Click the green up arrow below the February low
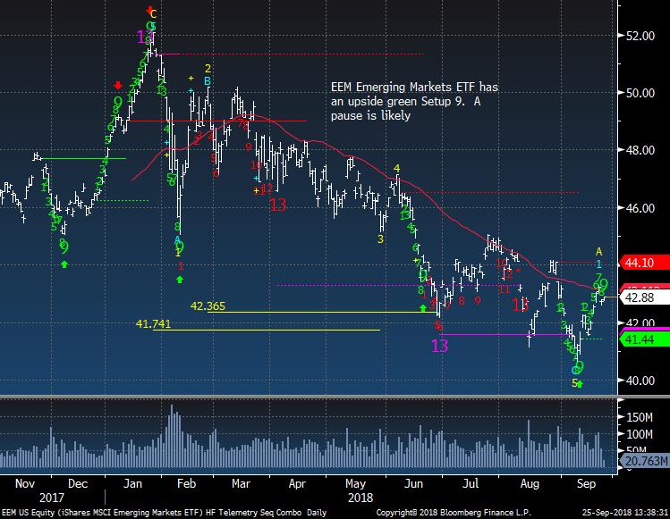Viewport: 670px width, 519px height. coord(180,280)
